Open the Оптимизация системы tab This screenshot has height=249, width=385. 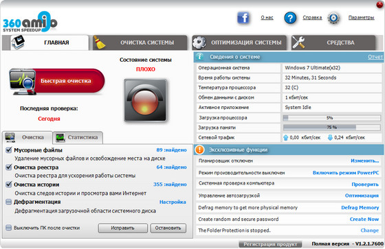[x=239, y=43]
